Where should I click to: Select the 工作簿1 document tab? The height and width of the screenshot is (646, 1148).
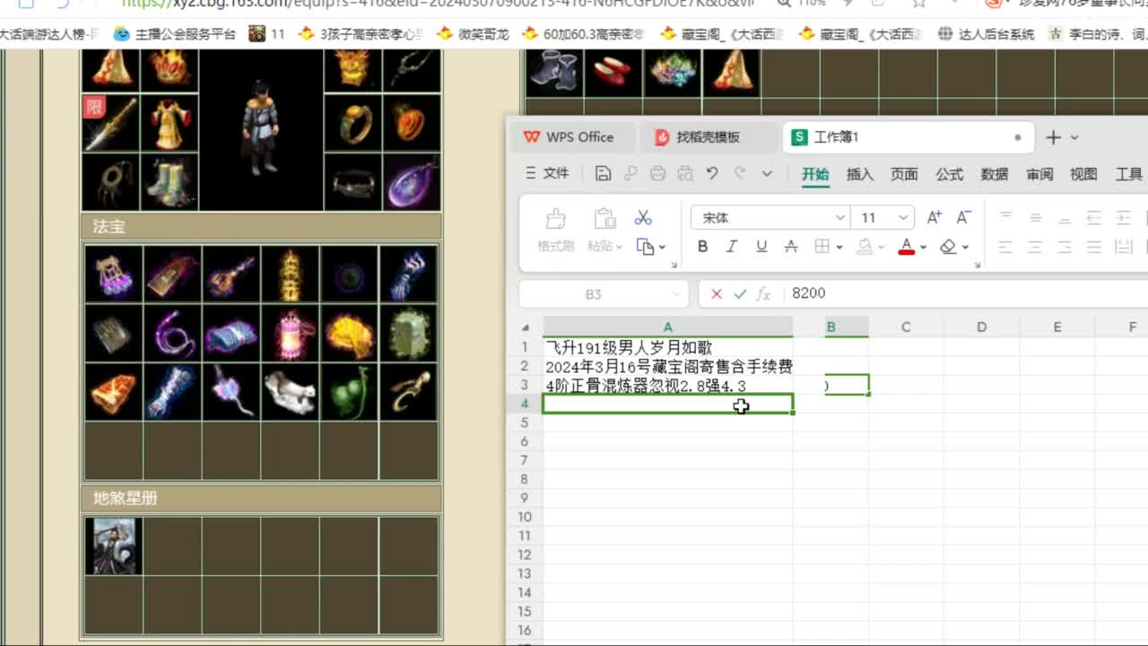click(x=907, y=137)
